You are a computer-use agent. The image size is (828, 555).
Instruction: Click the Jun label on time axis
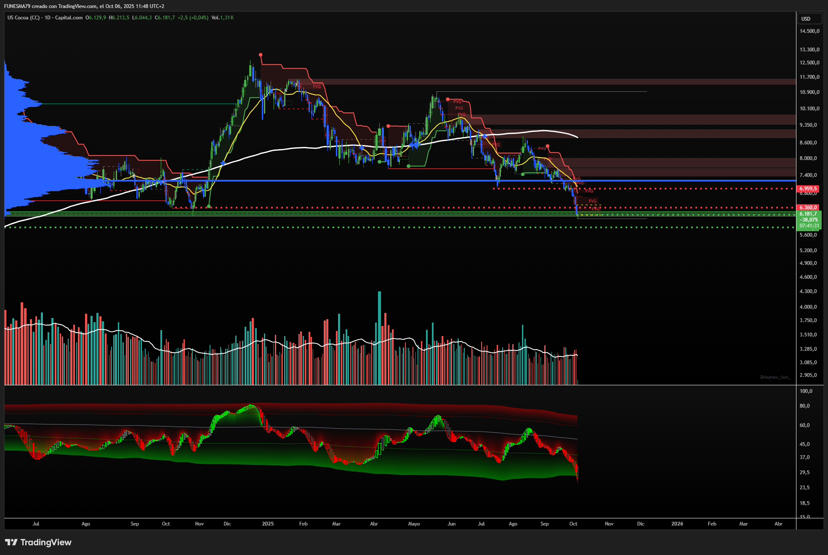tap(452, 524)
